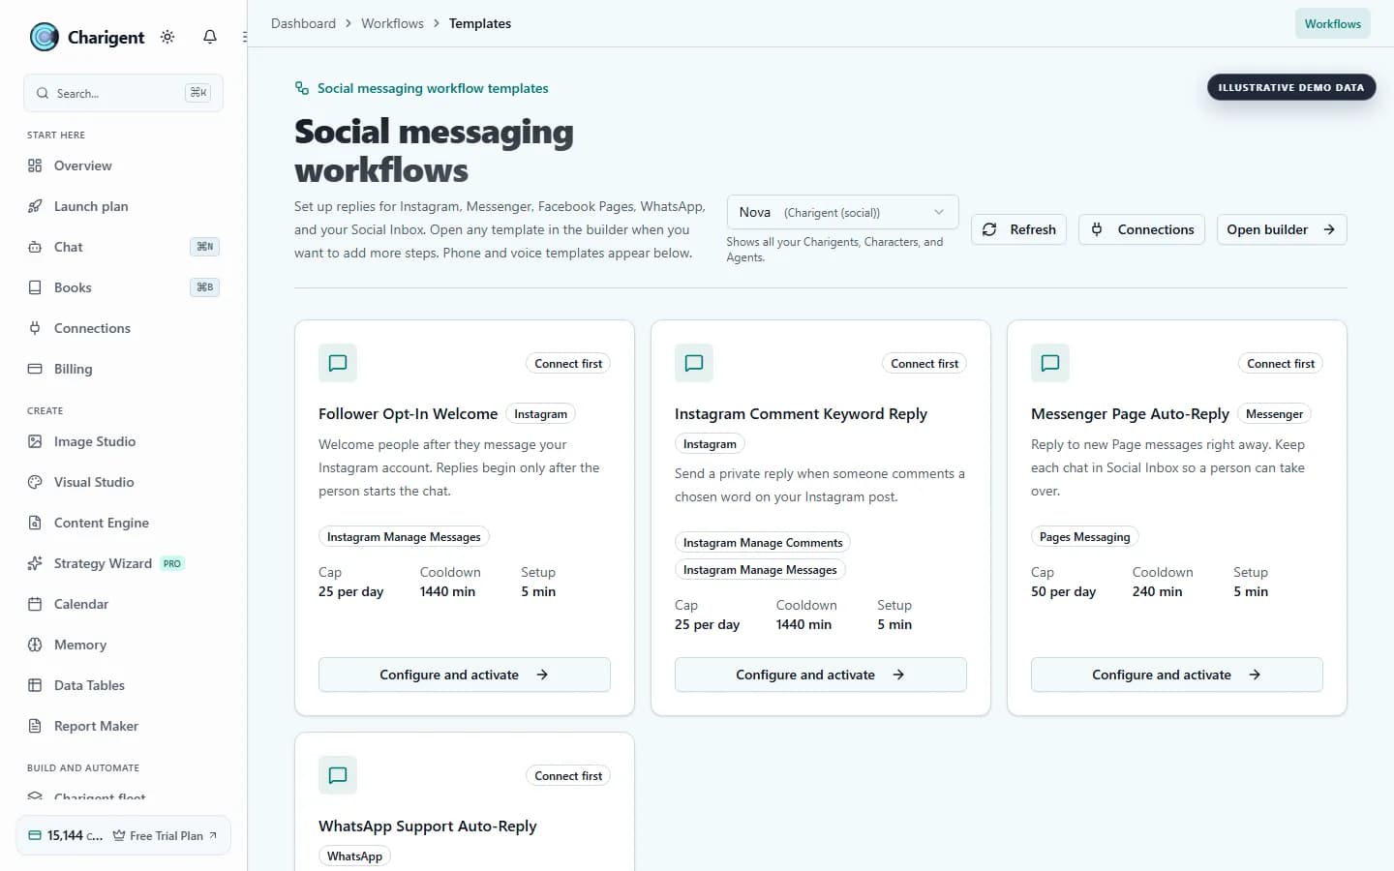Click the Follower Opt-In Welcome chat icon
The image size is (1394, 871).
tap(338, 363)
